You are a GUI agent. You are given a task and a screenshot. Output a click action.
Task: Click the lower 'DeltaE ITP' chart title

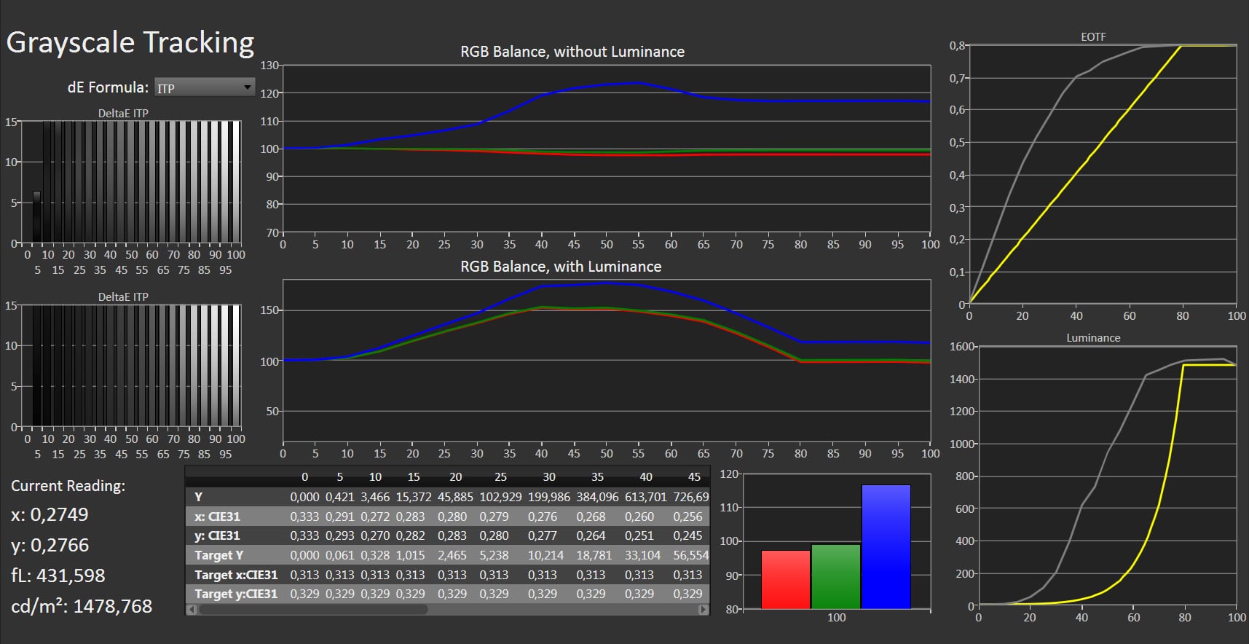pos(123,297)
